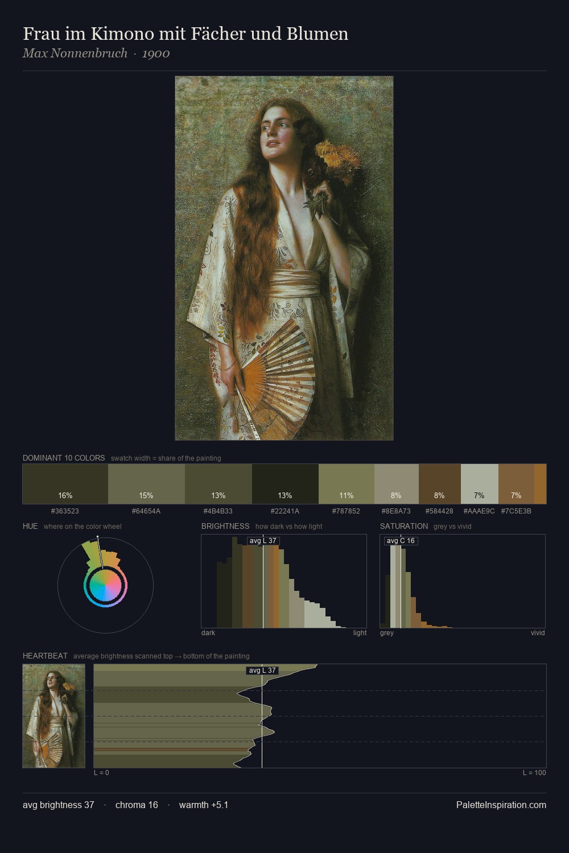Screen dimensions: 569x853
Task: Click the BRIGHTNESS section heading
Action: click(x=225, y=526)
